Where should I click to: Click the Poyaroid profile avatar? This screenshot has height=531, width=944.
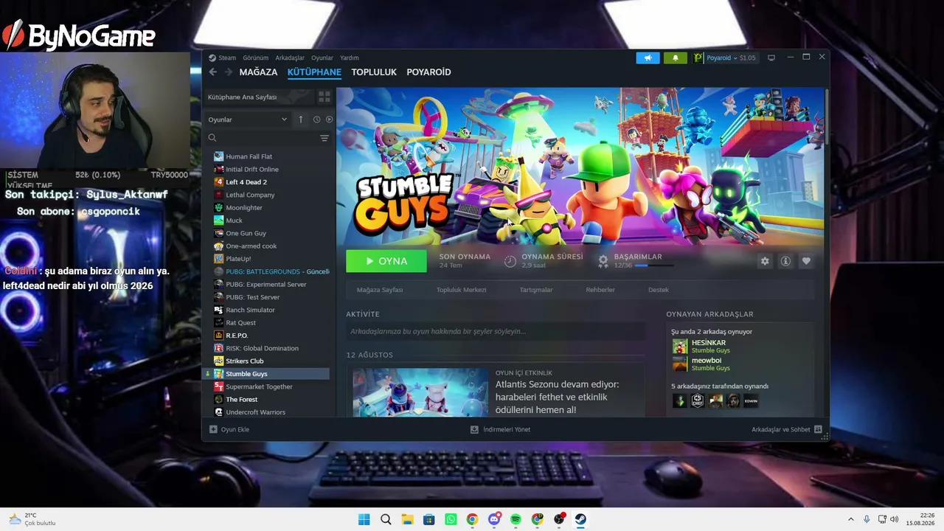[x=698, y=58]
